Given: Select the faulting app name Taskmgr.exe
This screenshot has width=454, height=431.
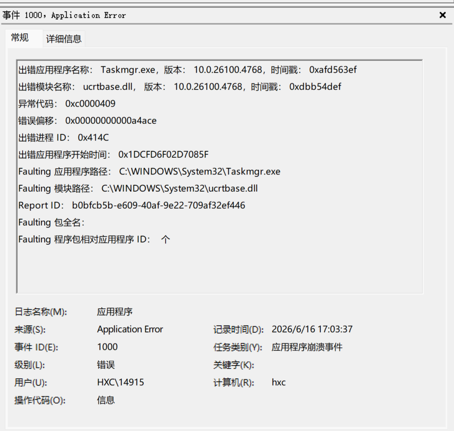Looking at the screenshot, I should (128, 70).
